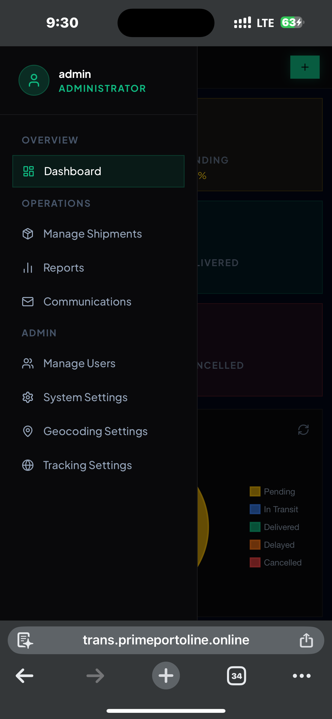
Task: Refresh the status chart
Action: coord(303,430)
